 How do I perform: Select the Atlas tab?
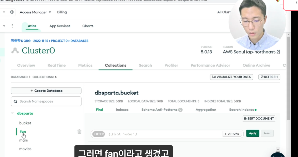click(x=32, y=26)
